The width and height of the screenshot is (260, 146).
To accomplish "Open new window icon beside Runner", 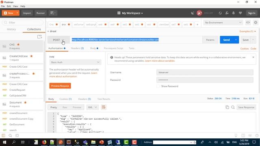I will 53,13.
